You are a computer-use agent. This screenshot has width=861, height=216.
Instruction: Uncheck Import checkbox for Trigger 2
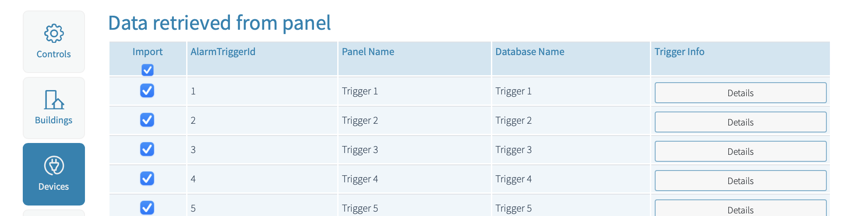tap(147, 120)
